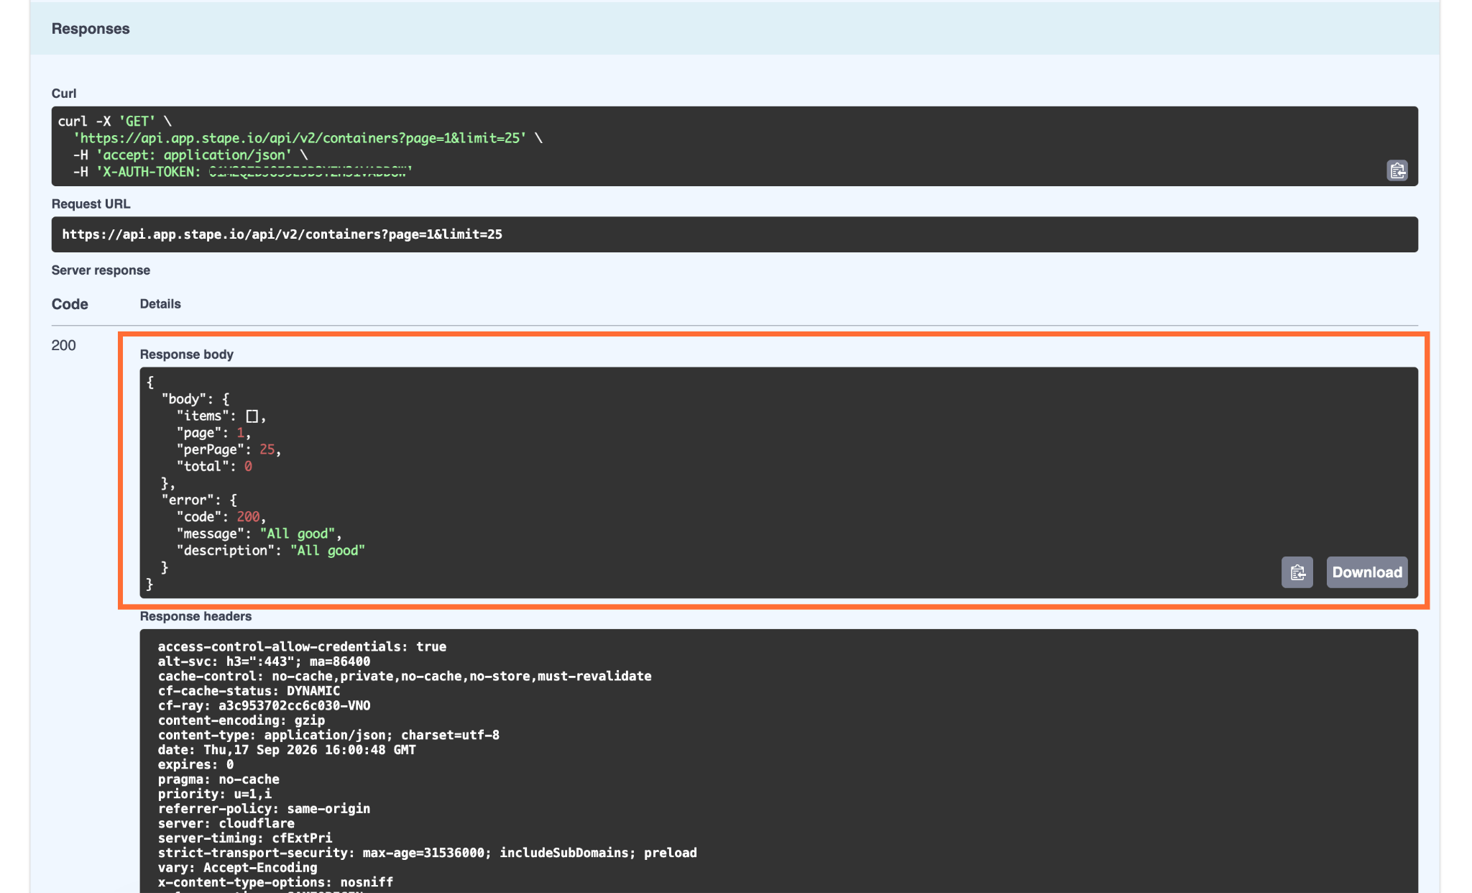Screen dimensions: 1472x893
Task: Click the 'Server response' label
Action: point(101,270)
